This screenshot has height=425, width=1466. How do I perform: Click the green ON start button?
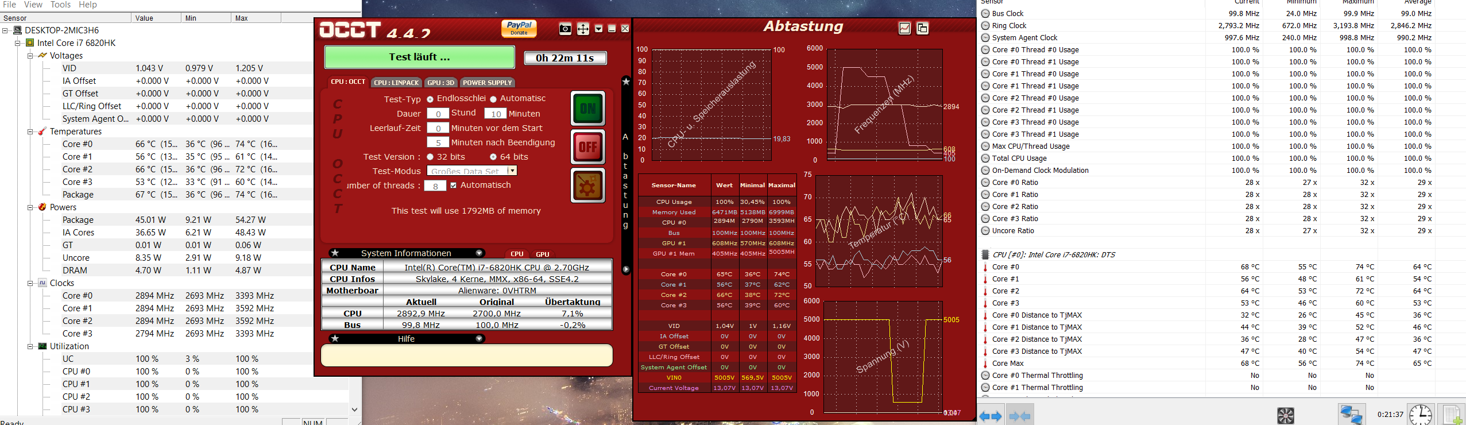[588, 108]
